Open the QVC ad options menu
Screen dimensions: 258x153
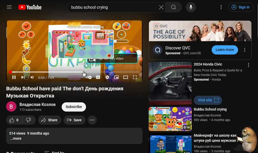click(245, 50)
